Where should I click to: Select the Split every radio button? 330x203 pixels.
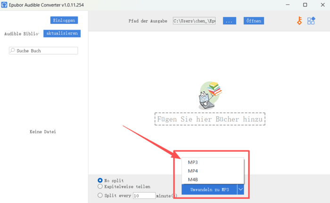[x=100, y=195]
